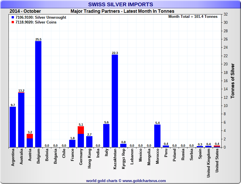Image resolution: width=241 pixels, height=184 pixels.
Task: Select the 2014 - October date label
Action: tap(25, 11)
